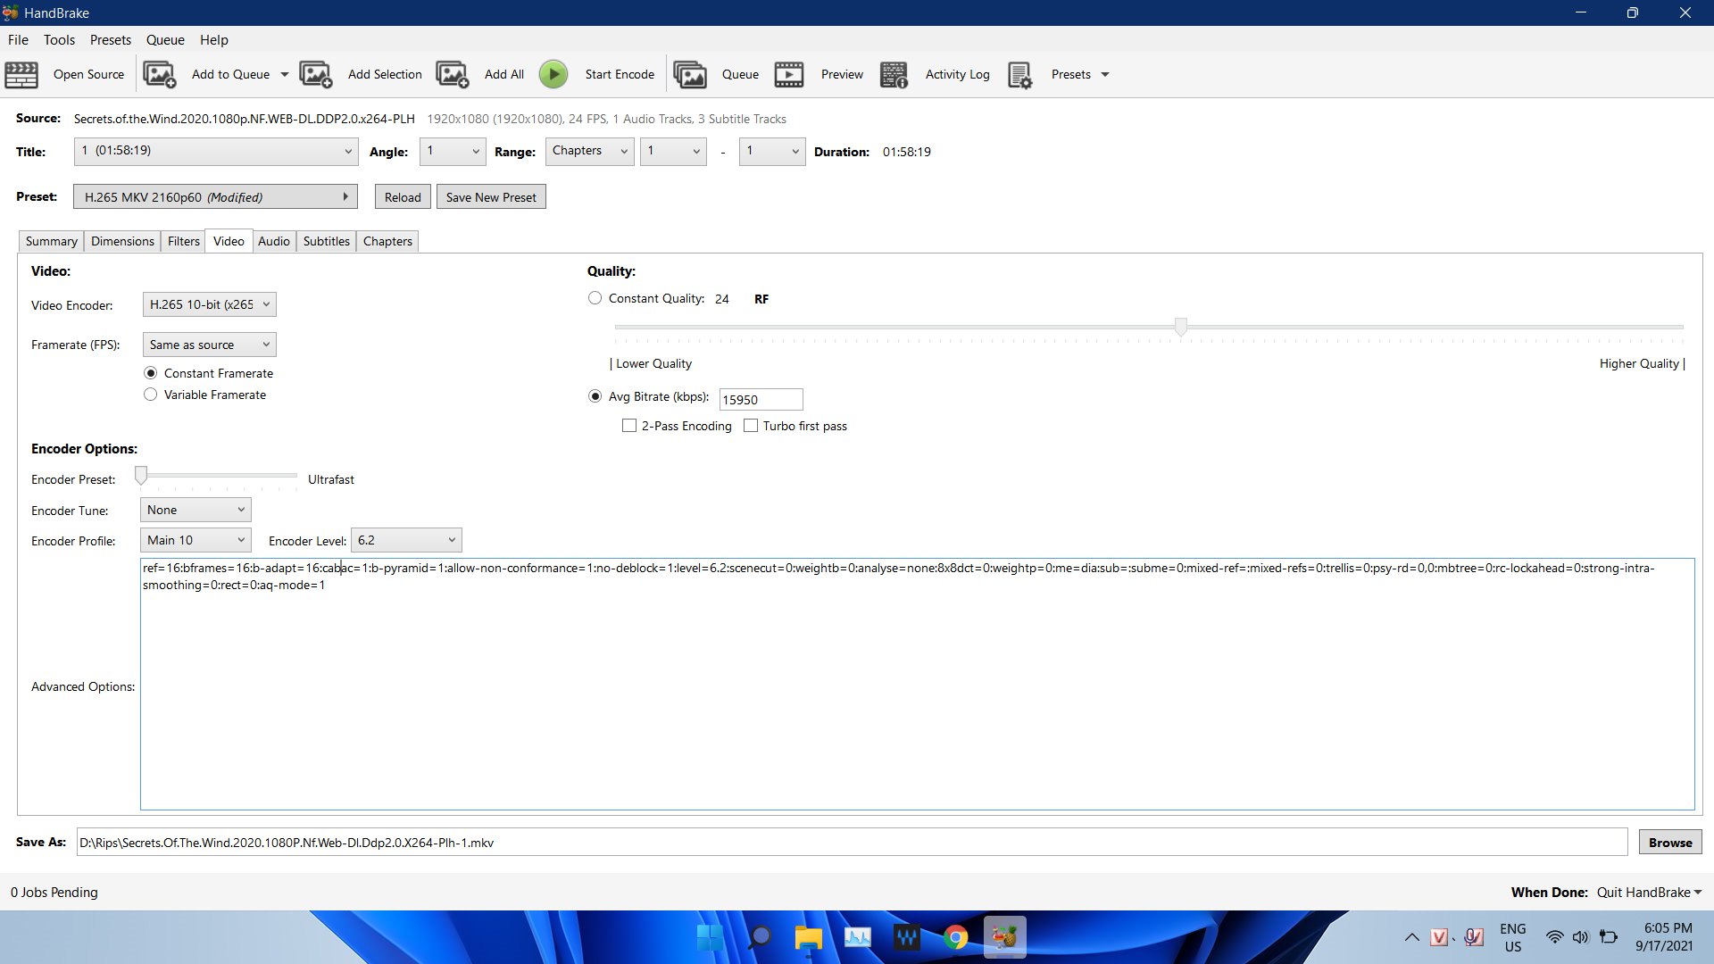Viewport: 1714px width, 964px height.
Task: Switch to the Audio tab
Action: (x=273, y=241)
